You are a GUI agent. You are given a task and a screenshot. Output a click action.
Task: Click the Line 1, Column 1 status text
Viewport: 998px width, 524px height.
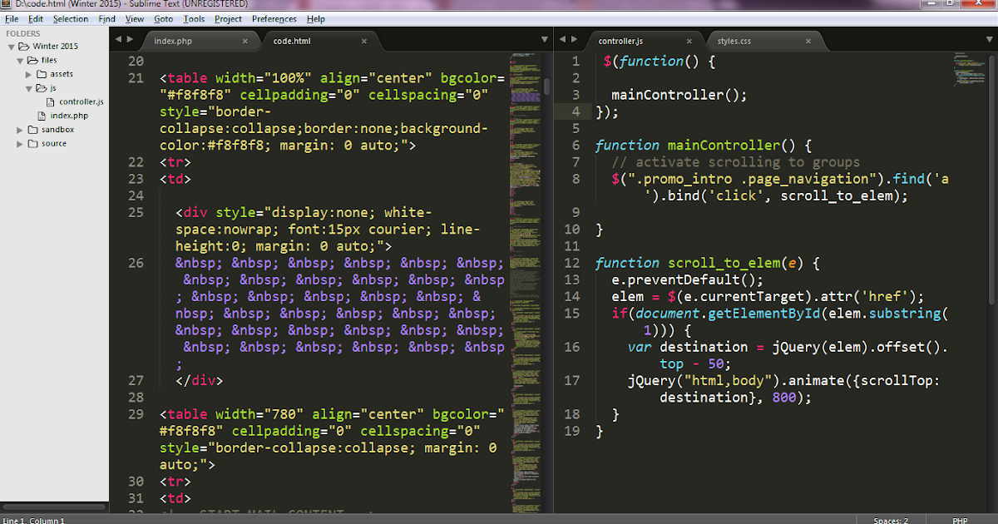click(x=33, y=521)
